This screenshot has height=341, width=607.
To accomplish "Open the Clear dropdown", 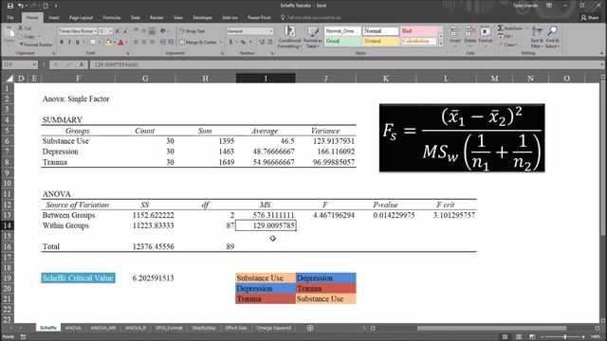I will pos(507,45).
